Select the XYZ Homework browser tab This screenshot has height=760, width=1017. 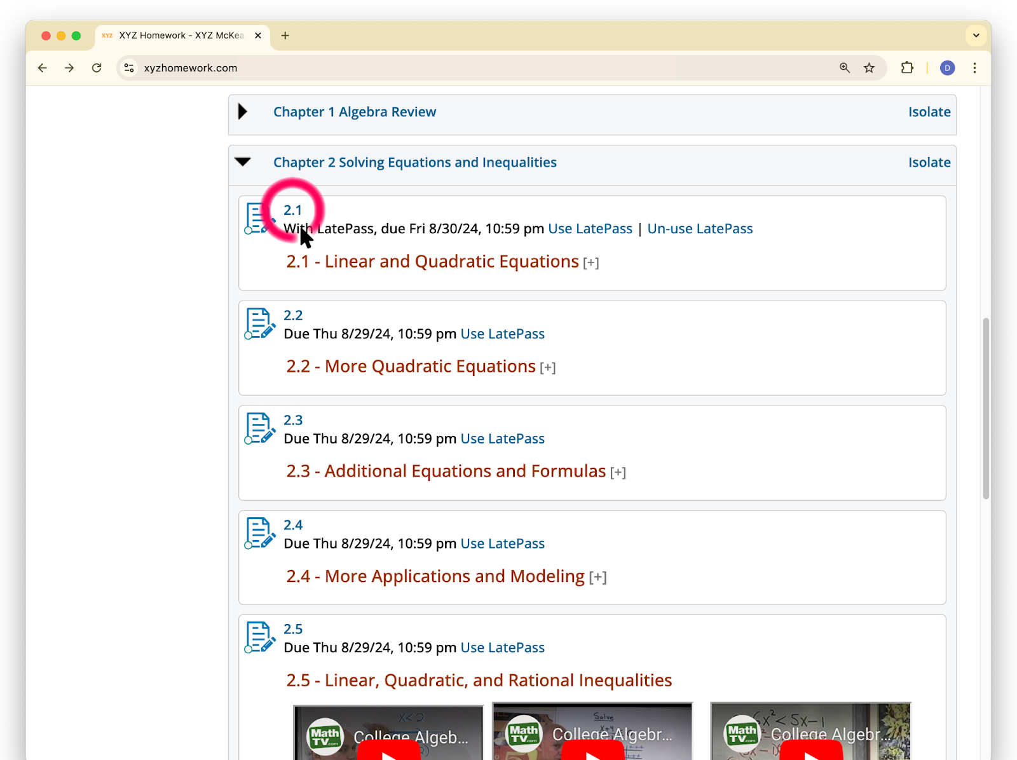point(182,36)
